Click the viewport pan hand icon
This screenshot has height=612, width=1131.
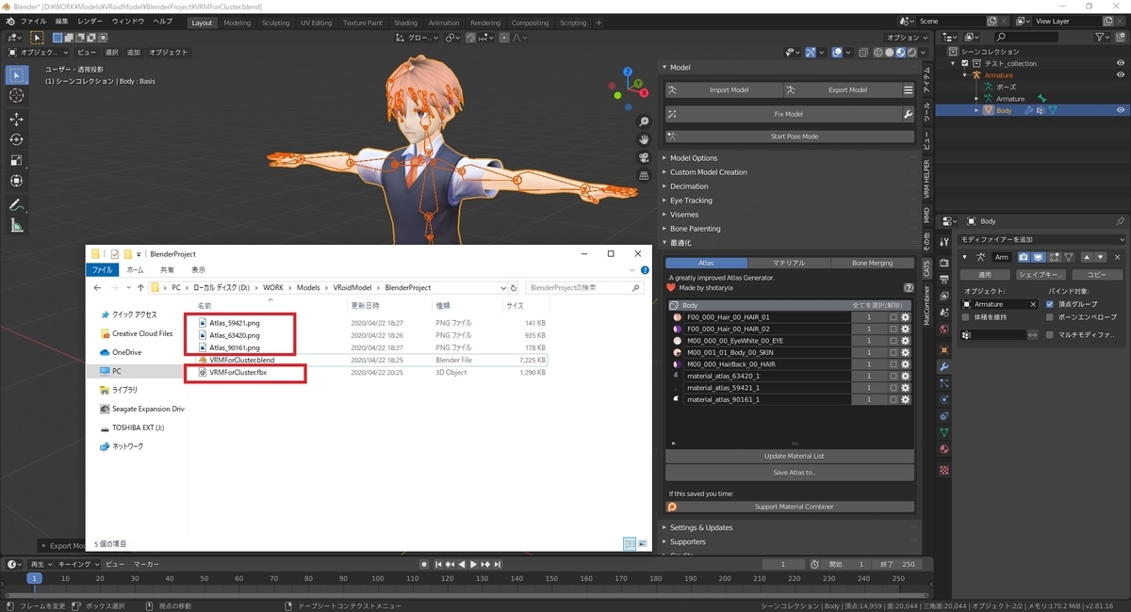pos(644,139)
